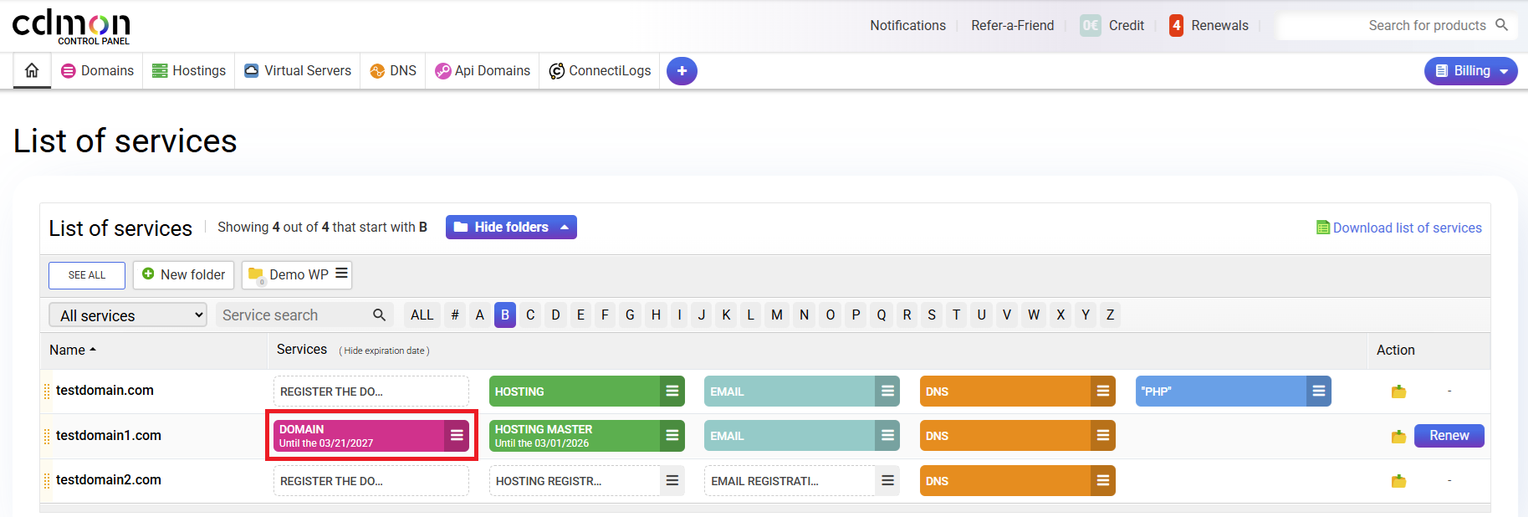Click the magnifier icon in Service search
The image size is (1528, 517).
379,315
